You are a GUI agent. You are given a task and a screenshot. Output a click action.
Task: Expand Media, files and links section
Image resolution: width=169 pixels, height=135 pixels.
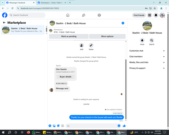[x=147, y=62]
